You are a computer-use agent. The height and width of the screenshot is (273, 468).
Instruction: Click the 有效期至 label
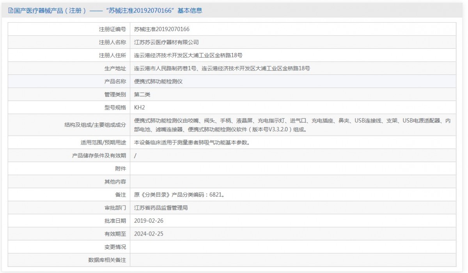click(115, 234)
